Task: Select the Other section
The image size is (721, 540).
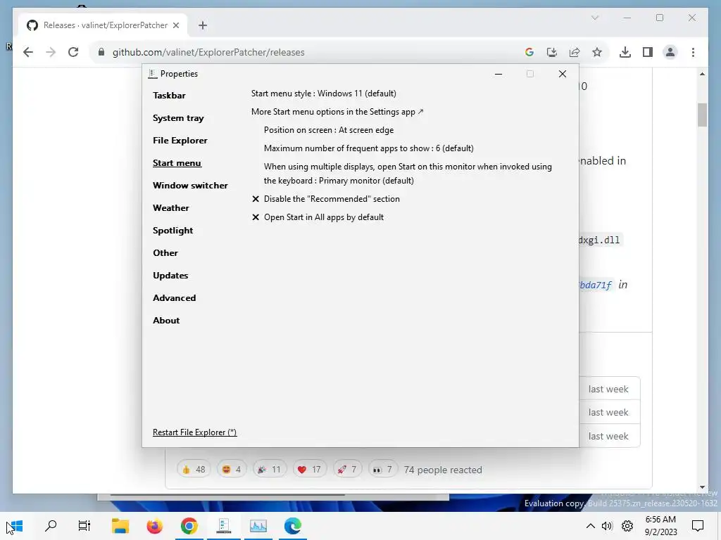Action: [165, 253]
